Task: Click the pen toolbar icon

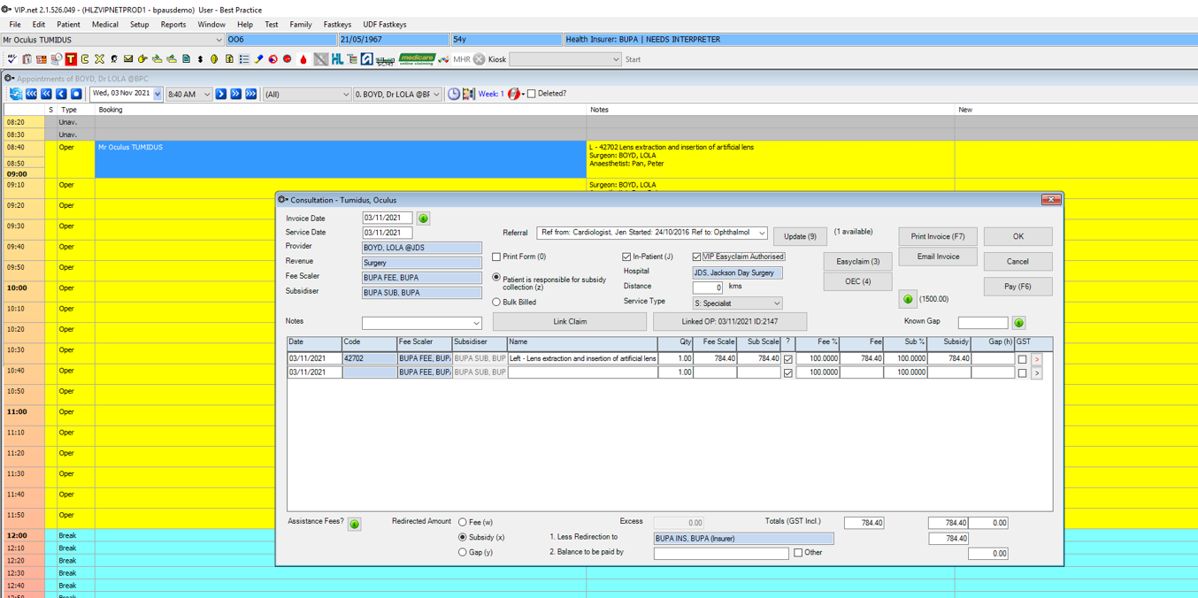Action: point(258,59)
